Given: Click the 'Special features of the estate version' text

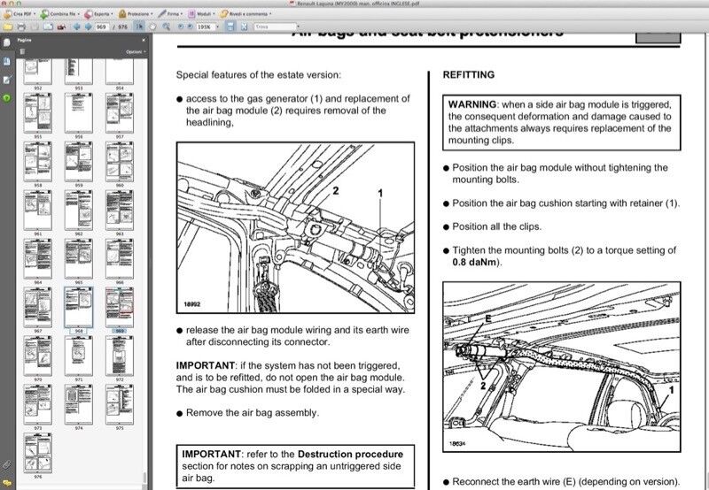Looking at the screenshot, I should 259,75.
